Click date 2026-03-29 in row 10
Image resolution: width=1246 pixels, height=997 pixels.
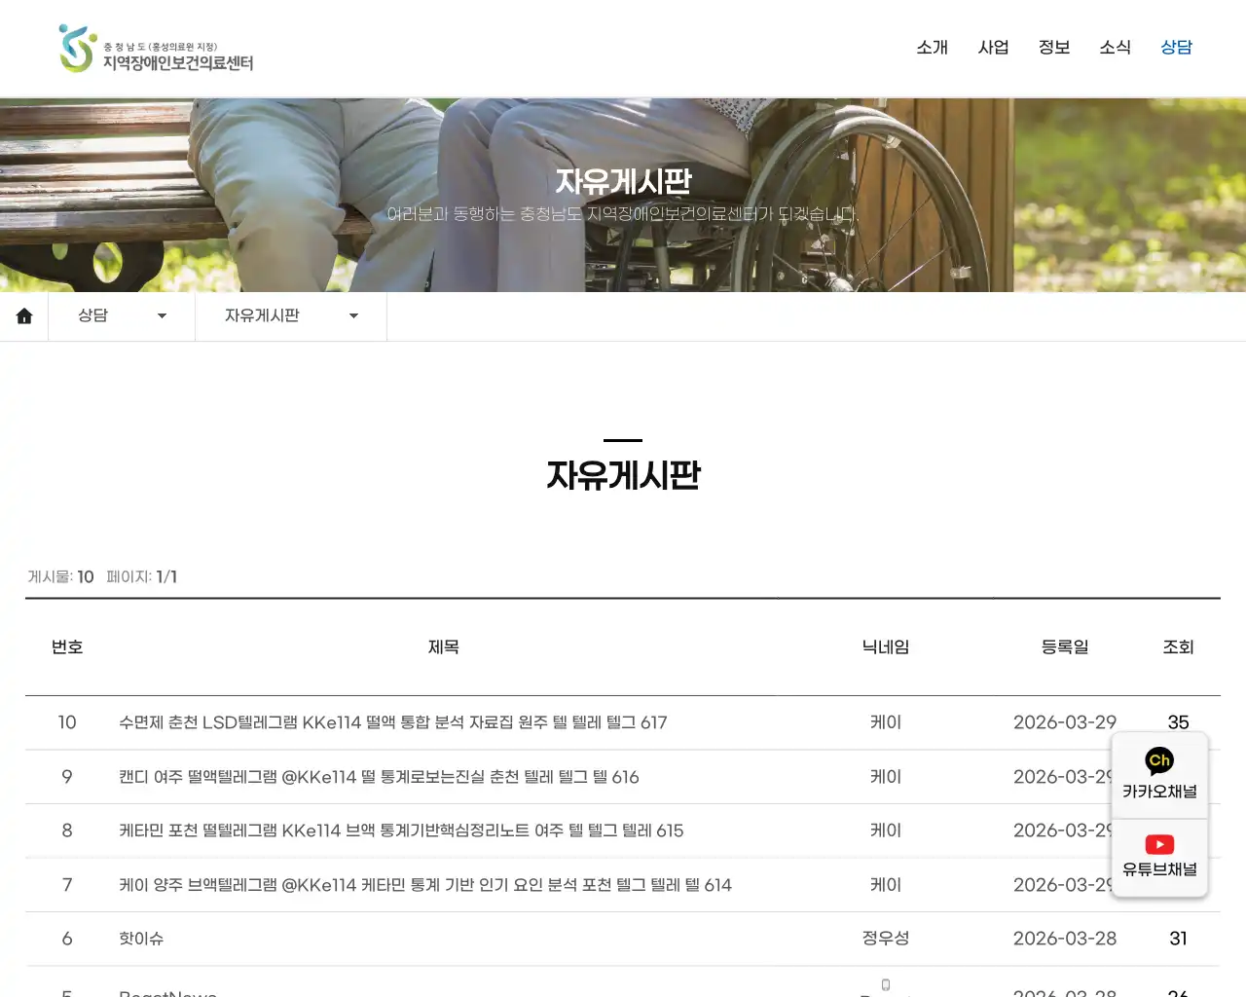1065,722
